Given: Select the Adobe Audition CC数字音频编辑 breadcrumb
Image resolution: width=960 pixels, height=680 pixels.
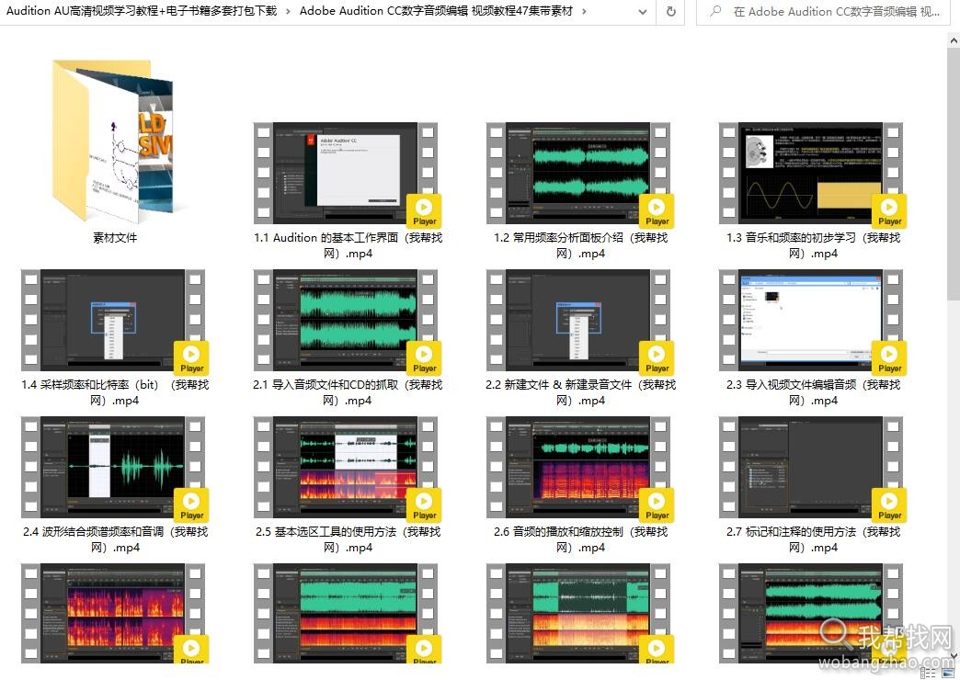Looking at the screenshot, I should pos(436,11).
